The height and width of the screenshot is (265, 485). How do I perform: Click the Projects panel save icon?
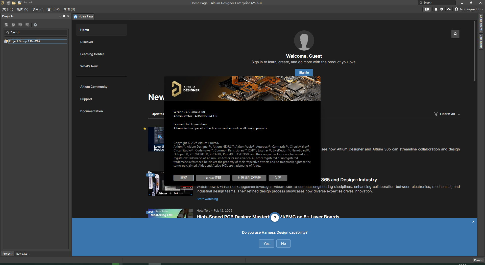6,25
